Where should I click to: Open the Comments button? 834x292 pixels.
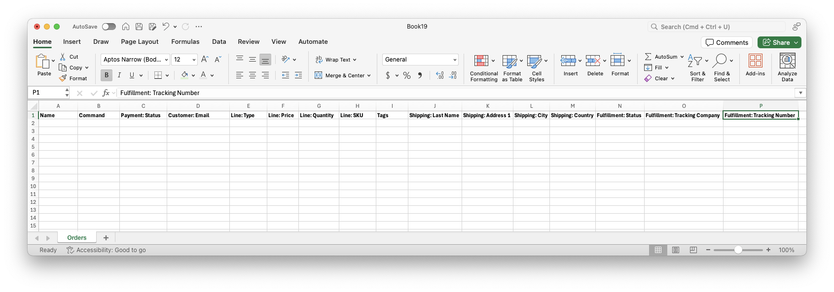pos(726,42)
